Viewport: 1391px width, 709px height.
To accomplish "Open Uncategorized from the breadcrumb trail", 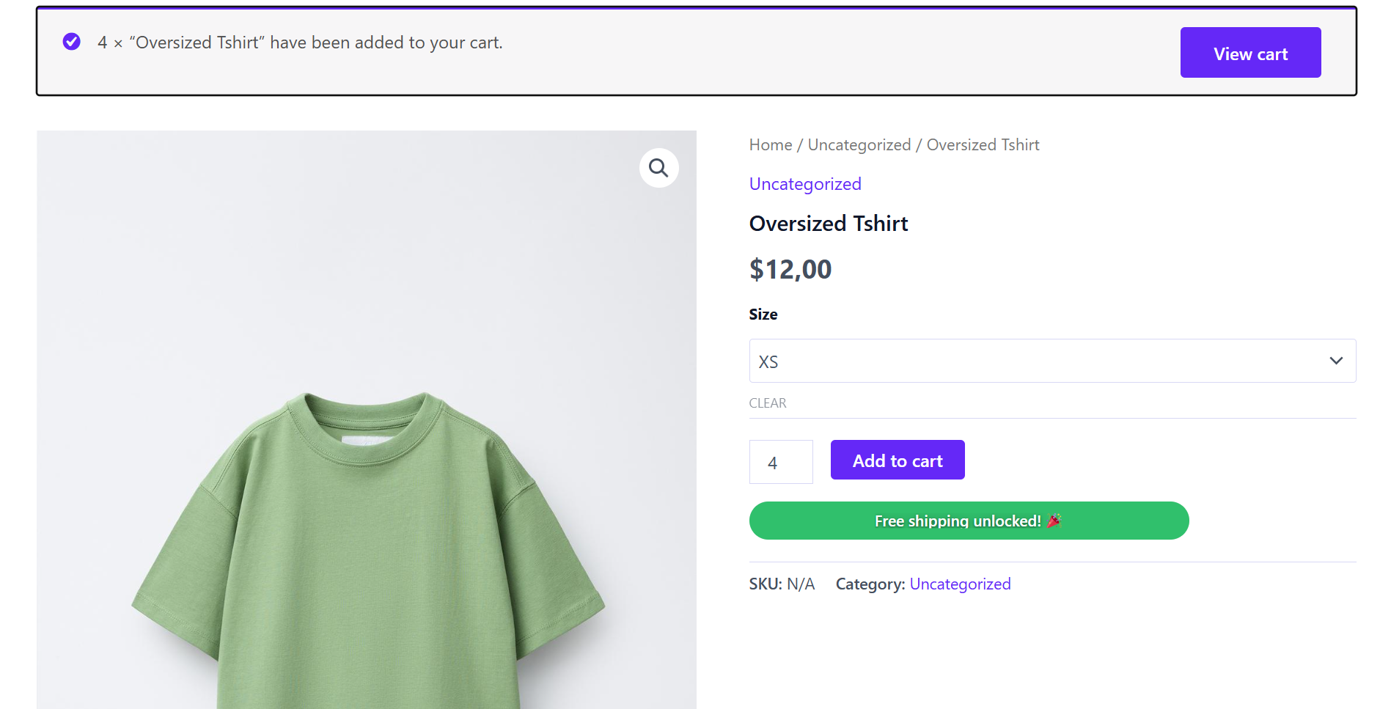I will click(x=859, y=144).
